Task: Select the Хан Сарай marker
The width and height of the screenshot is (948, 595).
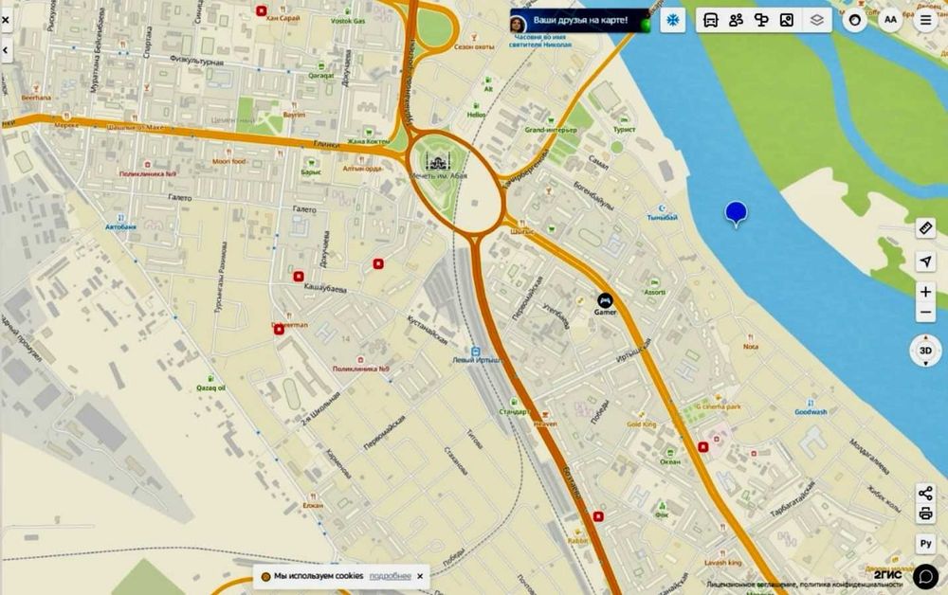Action: click(x=262, y=10)
